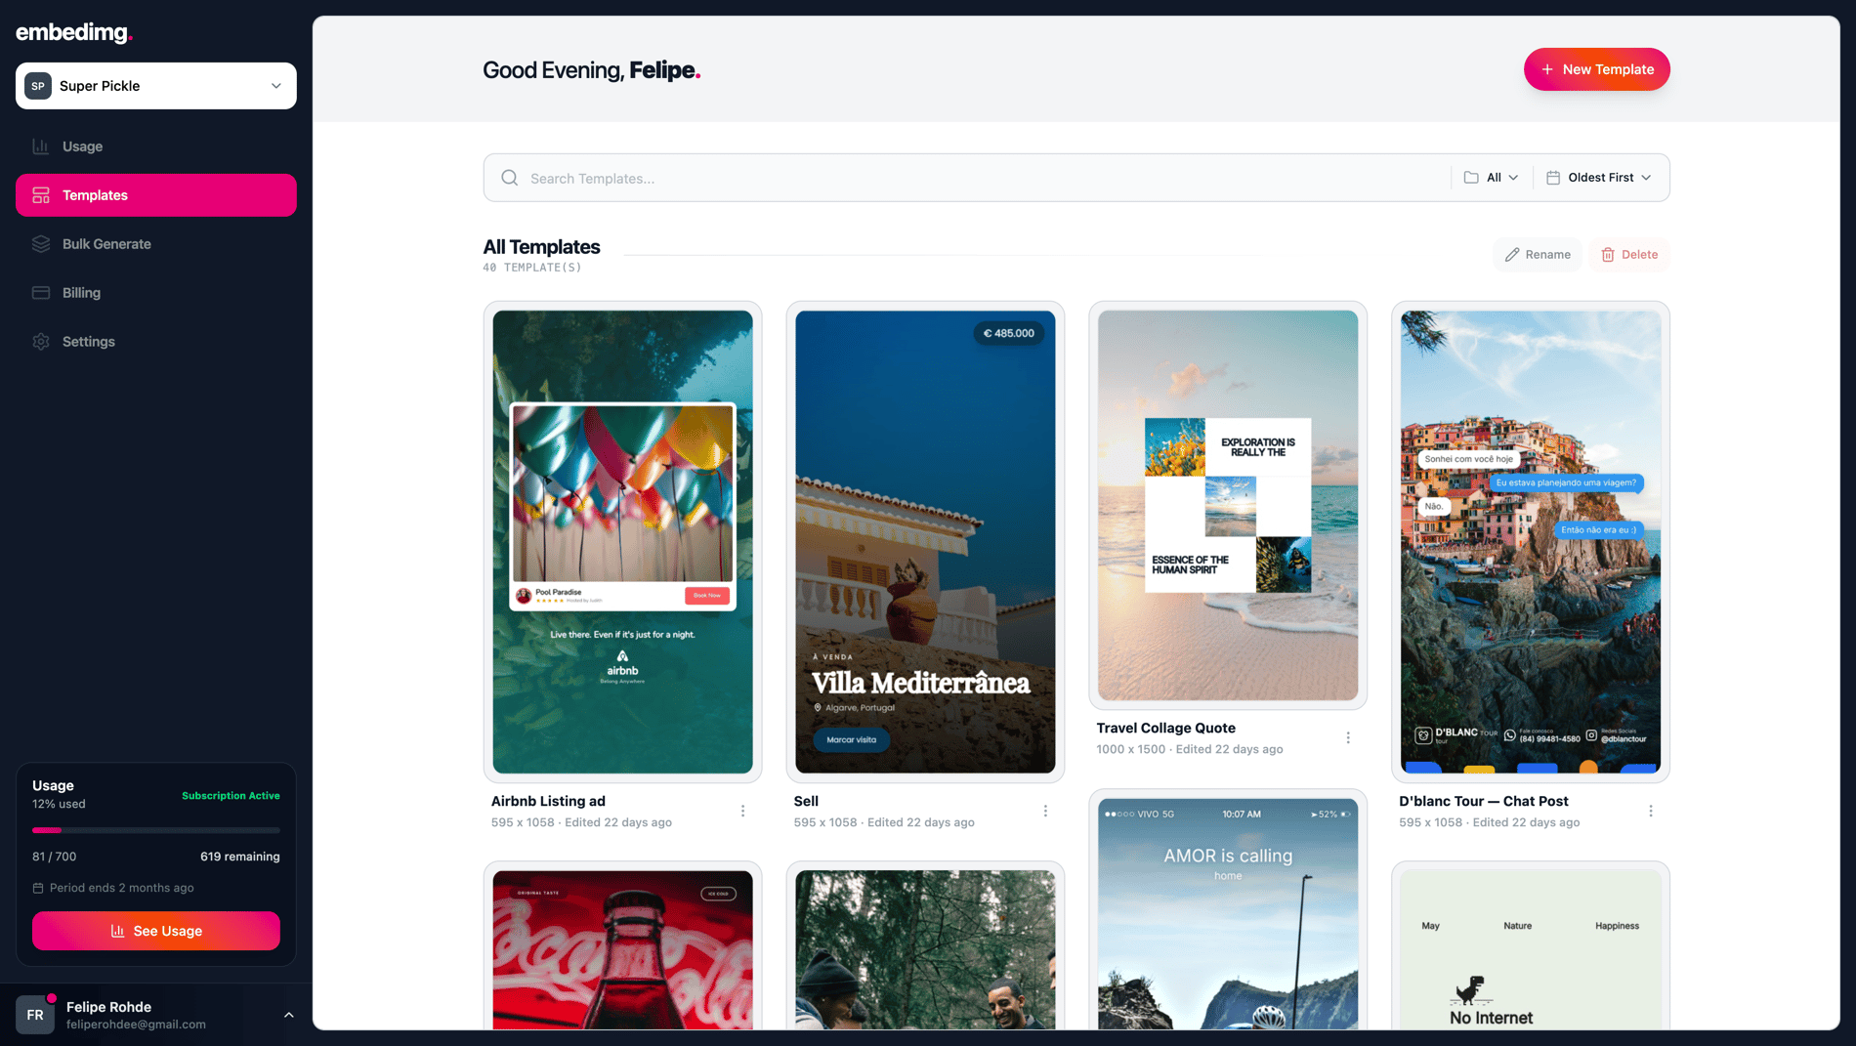Click the New Template button
This screenshot has width=1856, height=1046.
click(1596, 69)
